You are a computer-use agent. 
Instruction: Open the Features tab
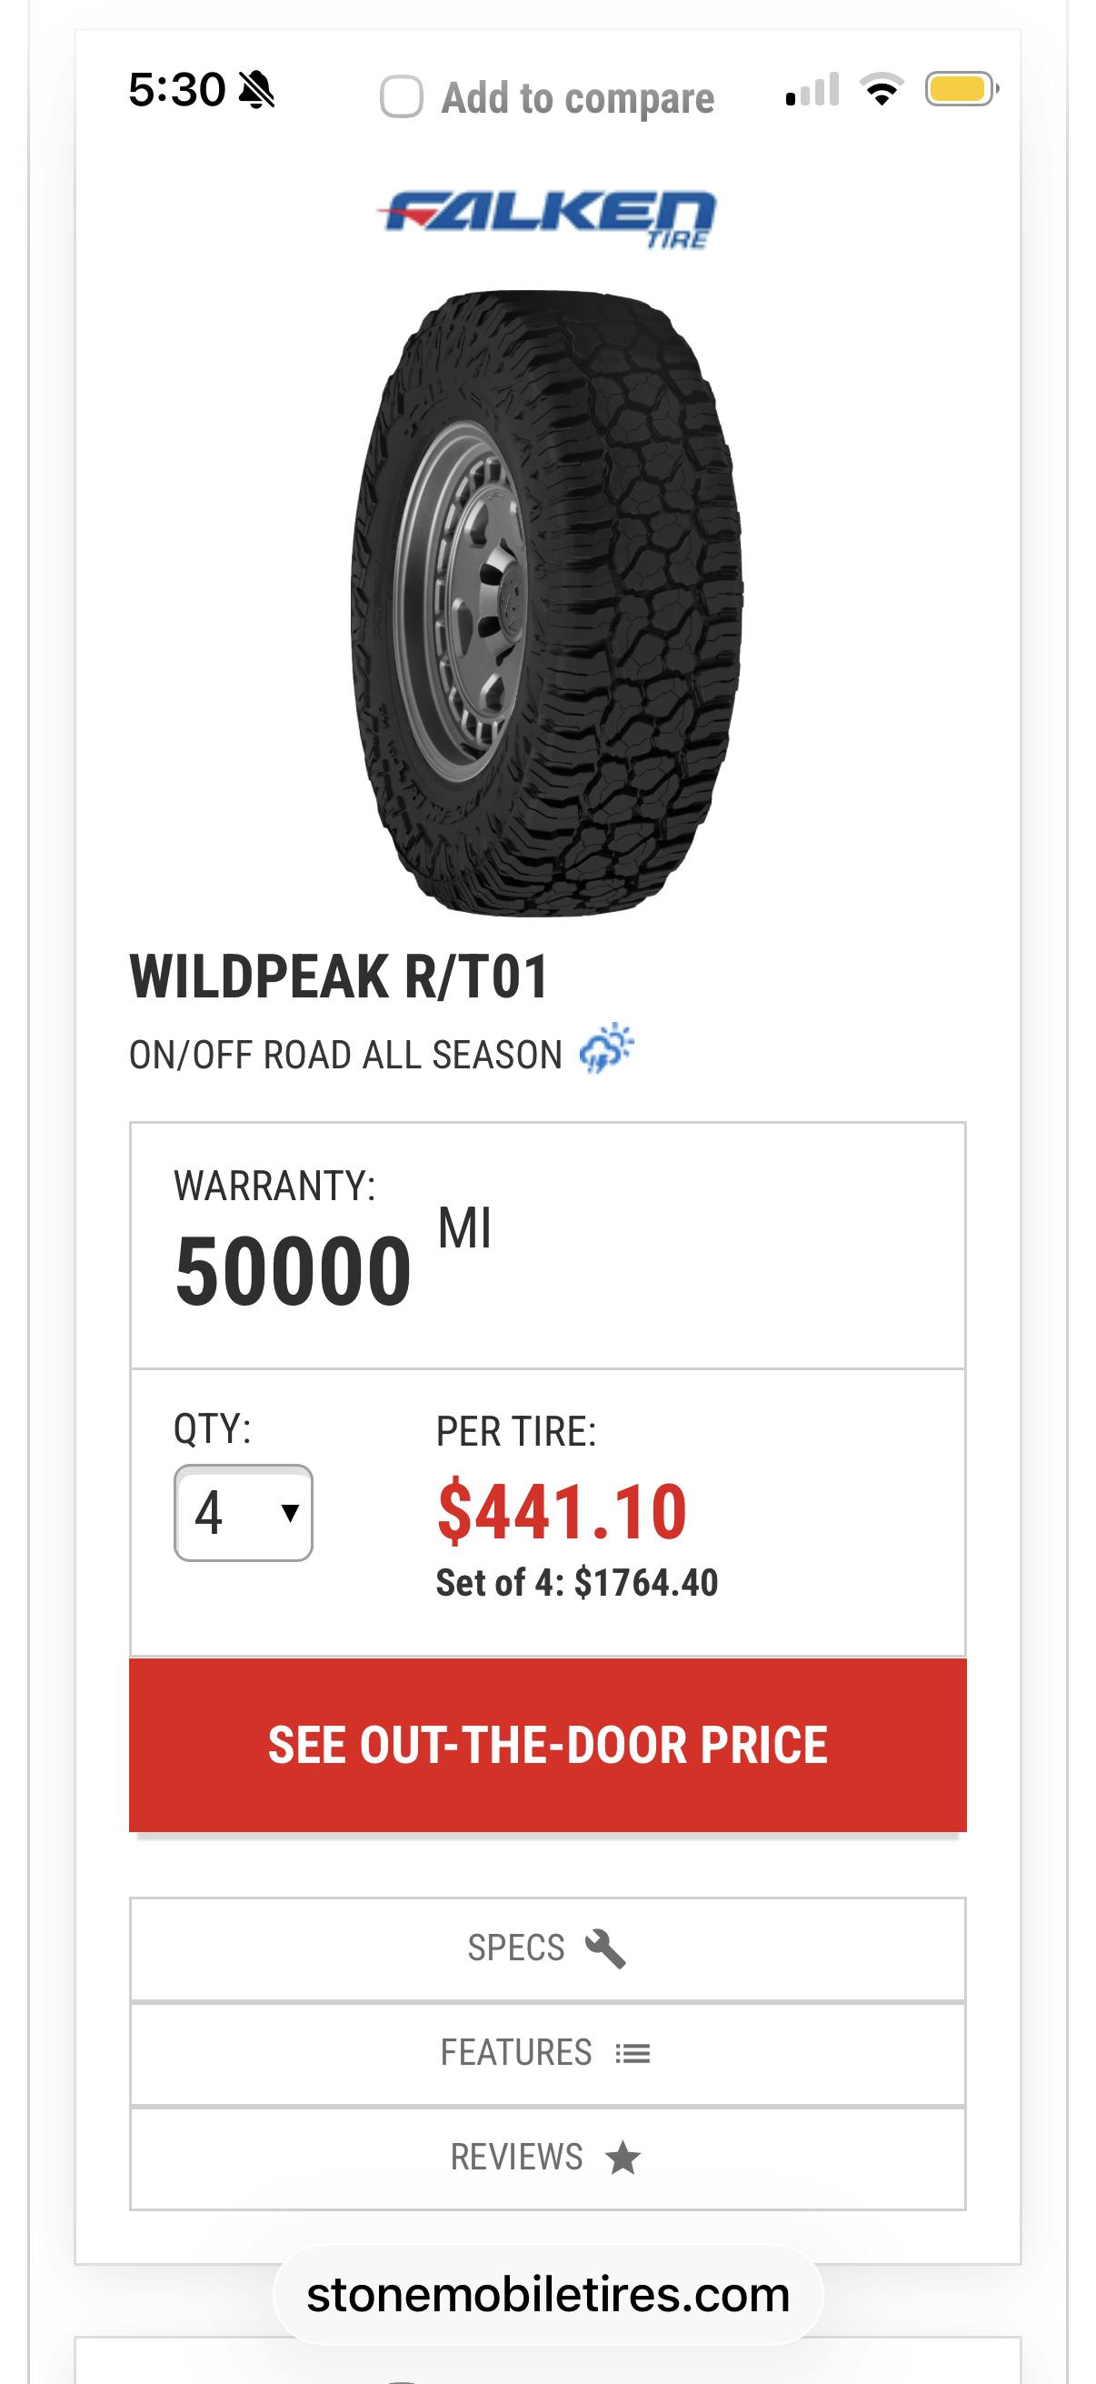(546, 2054)
